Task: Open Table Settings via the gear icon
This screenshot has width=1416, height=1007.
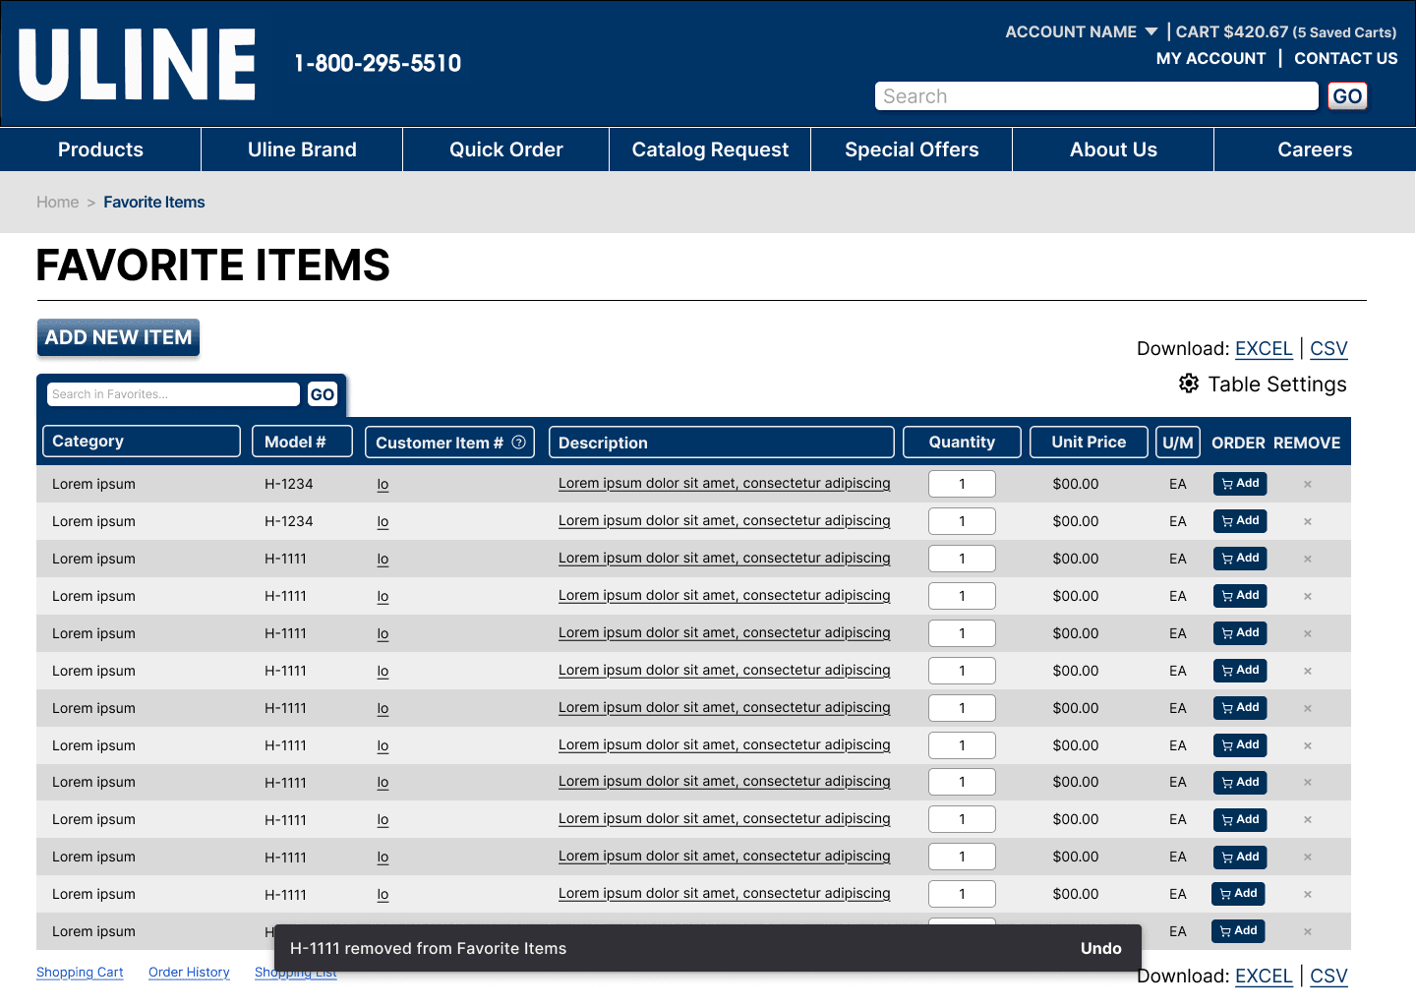Action: 1189,384
